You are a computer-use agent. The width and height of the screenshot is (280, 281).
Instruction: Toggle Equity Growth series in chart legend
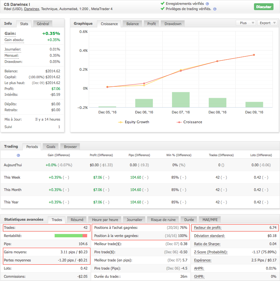click(133, 122)
